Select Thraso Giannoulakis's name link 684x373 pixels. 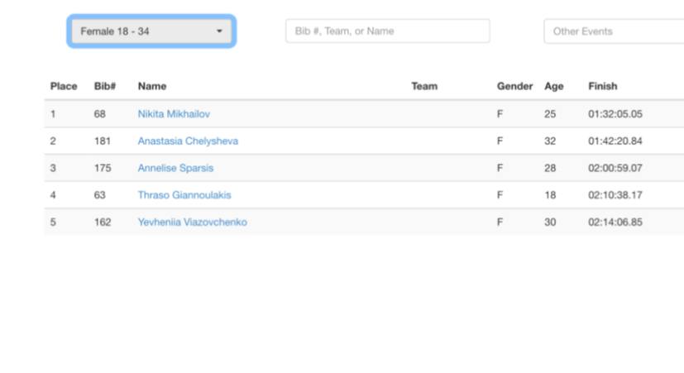click(184, 195)
